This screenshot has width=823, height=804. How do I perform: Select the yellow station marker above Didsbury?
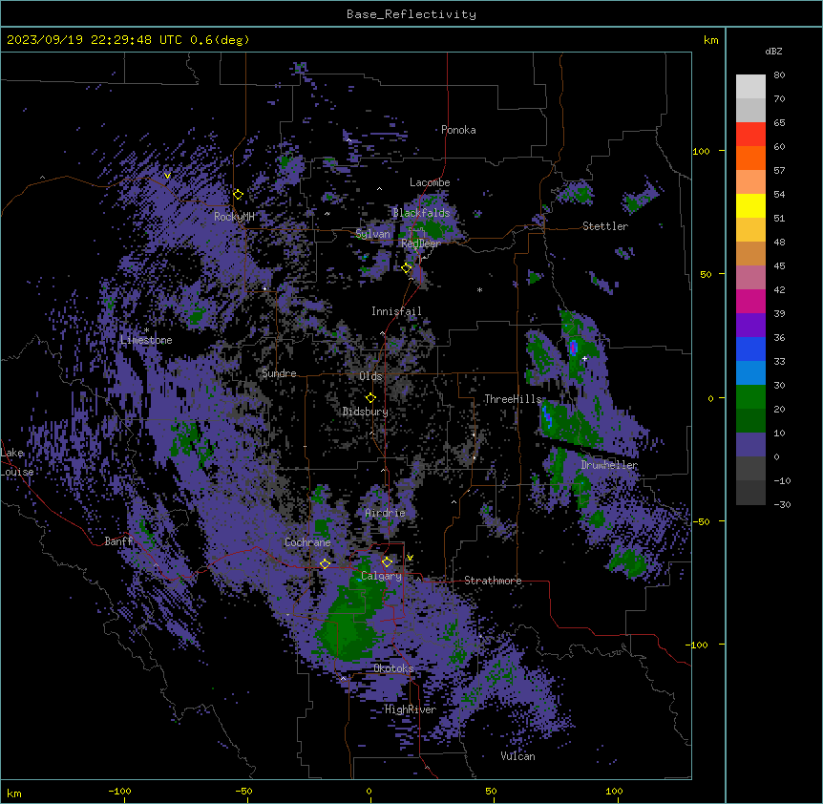click(370, 398)
